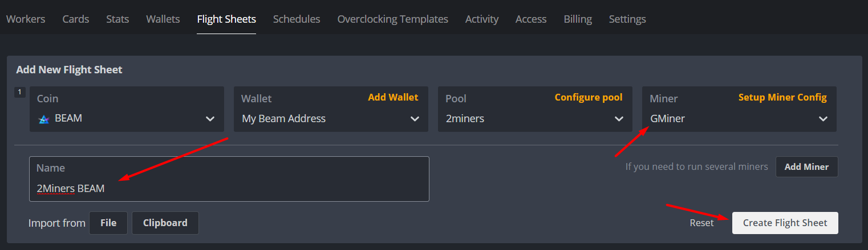Click the Add Wallet link
This screenshot has width=868, height=250.
click(x=393, y=98)
